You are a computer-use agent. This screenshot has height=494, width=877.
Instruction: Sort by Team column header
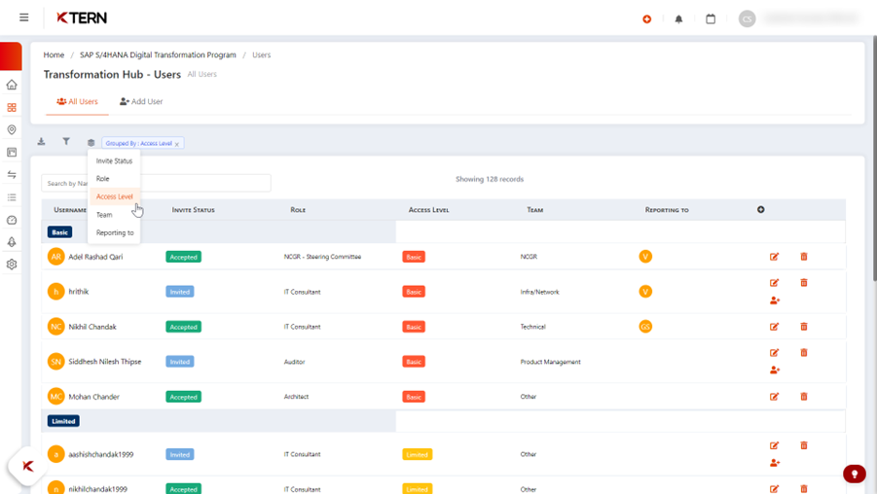(534, 210)
